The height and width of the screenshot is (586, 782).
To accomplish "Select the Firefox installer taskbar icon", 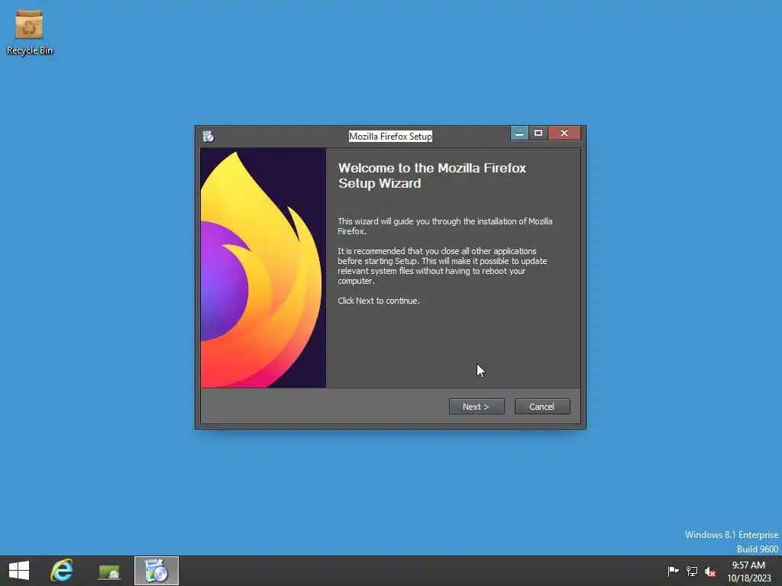I will click(x=156, y=571).
